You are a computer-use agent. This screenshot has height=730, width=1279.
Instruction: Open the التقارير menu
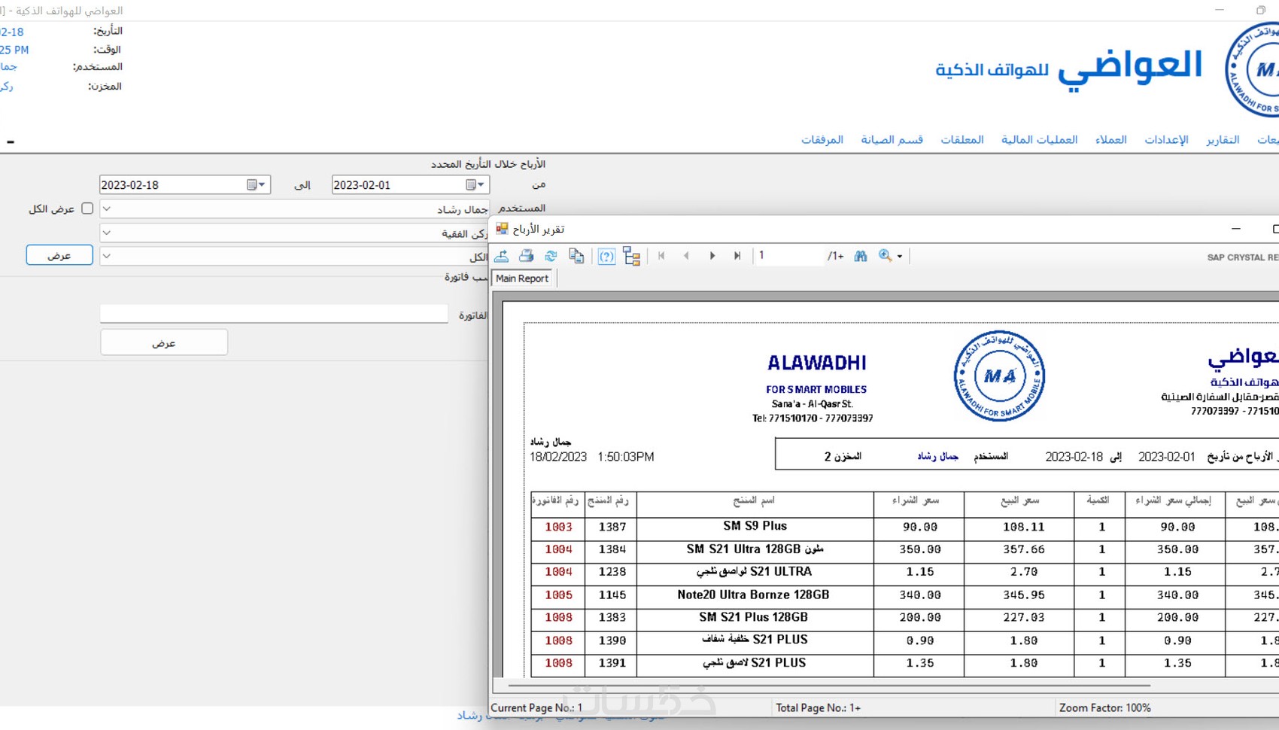coord(1223,139)
